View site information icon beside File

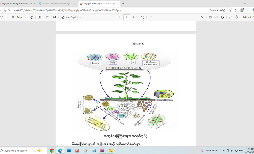(x=5, y=10)
